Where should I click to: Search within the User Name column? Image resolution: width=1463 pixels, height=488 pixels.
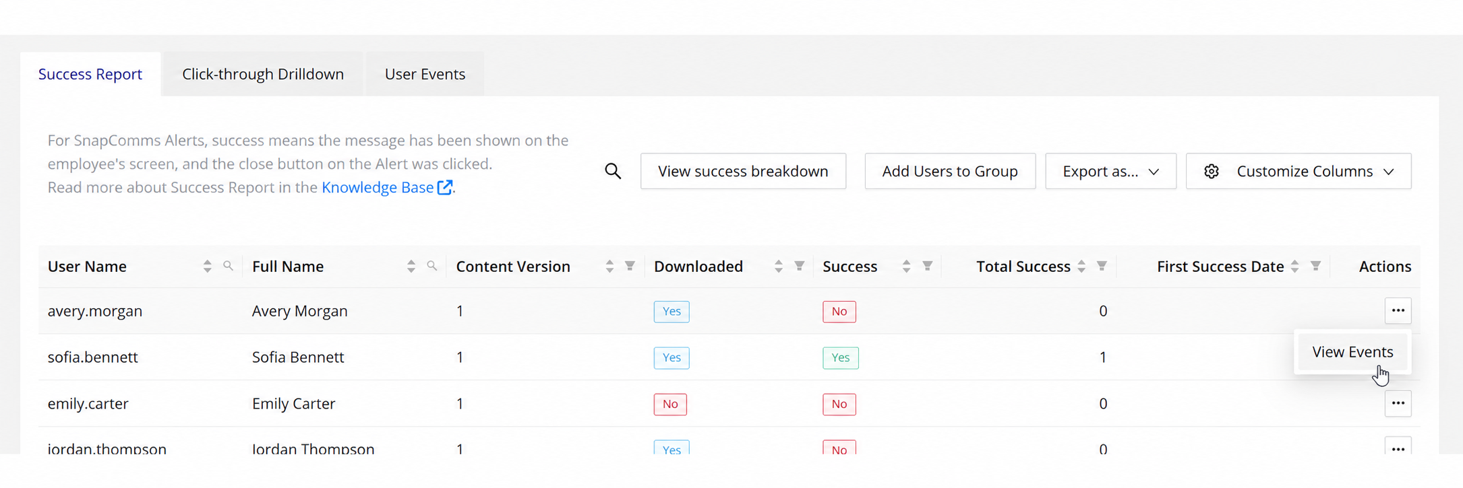click(x=229, y=266)
